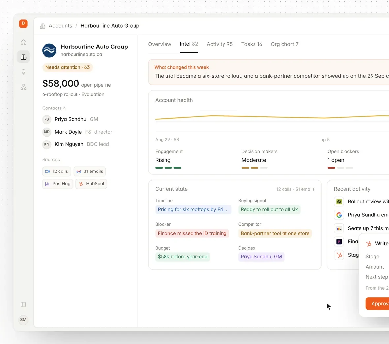Select the Accounts building icon in sidebar

[x=23, y=57]
